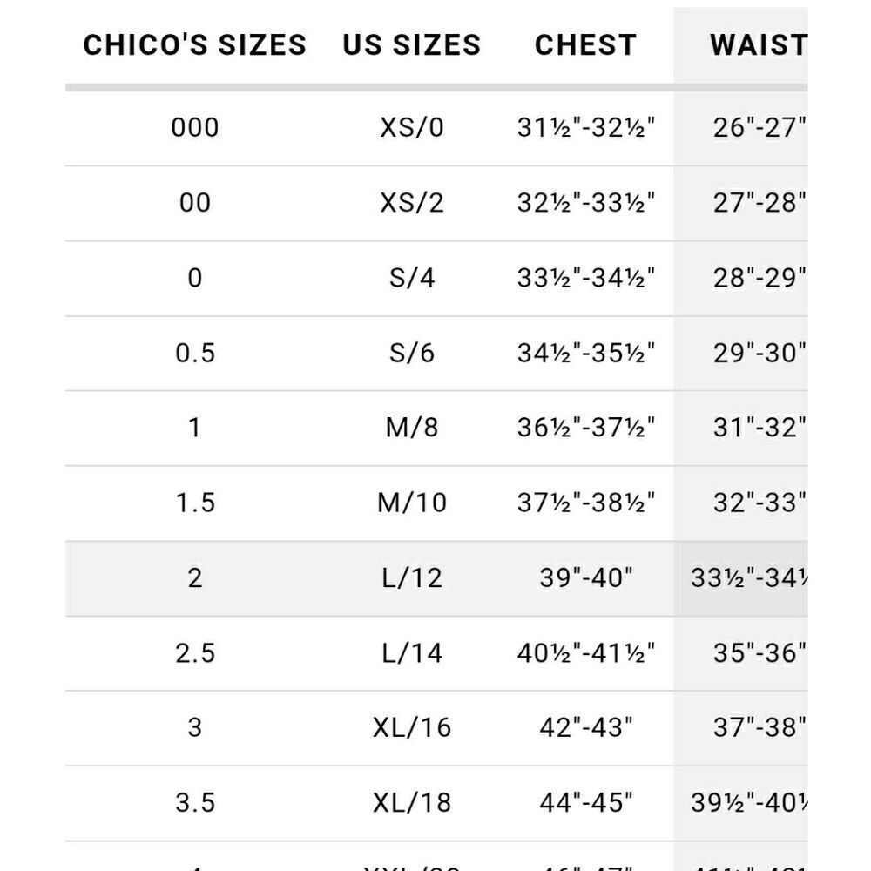Select the chest 44"-45" cell

585,802
